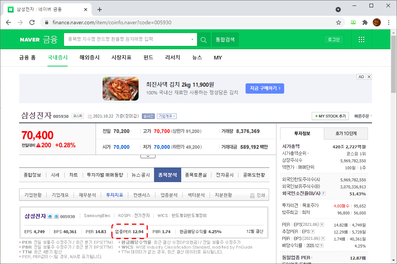Click help icon beside BPS(2021.06)
The width and height of the screenshot is (397, 264).
click(x=323, y=238)
